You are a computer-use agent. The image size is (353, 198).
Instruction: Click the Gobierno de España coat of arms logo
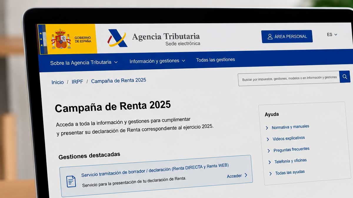pyautogui.click(x=61, y=39)
